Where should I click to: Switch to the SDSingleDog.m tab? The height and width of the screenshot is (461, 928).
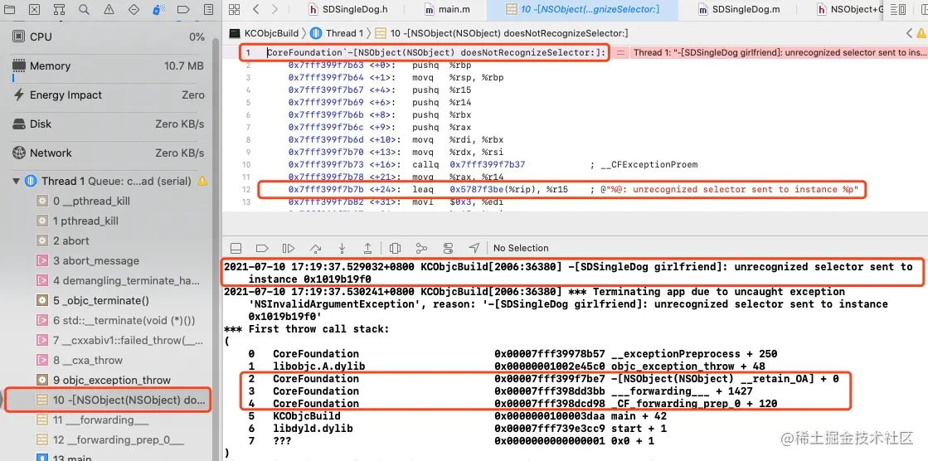(x=739, y=9)
